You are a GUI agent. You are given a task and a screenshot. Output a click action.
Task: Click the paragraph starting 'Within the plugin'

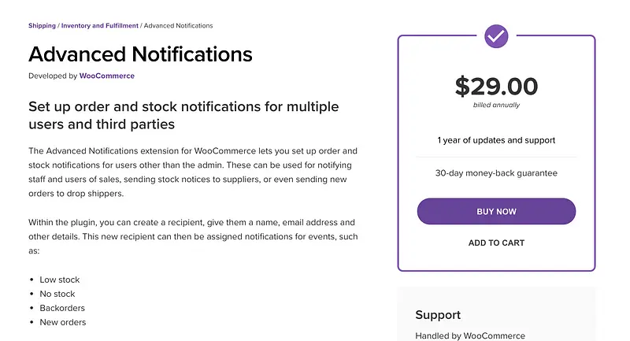[191, 236]
